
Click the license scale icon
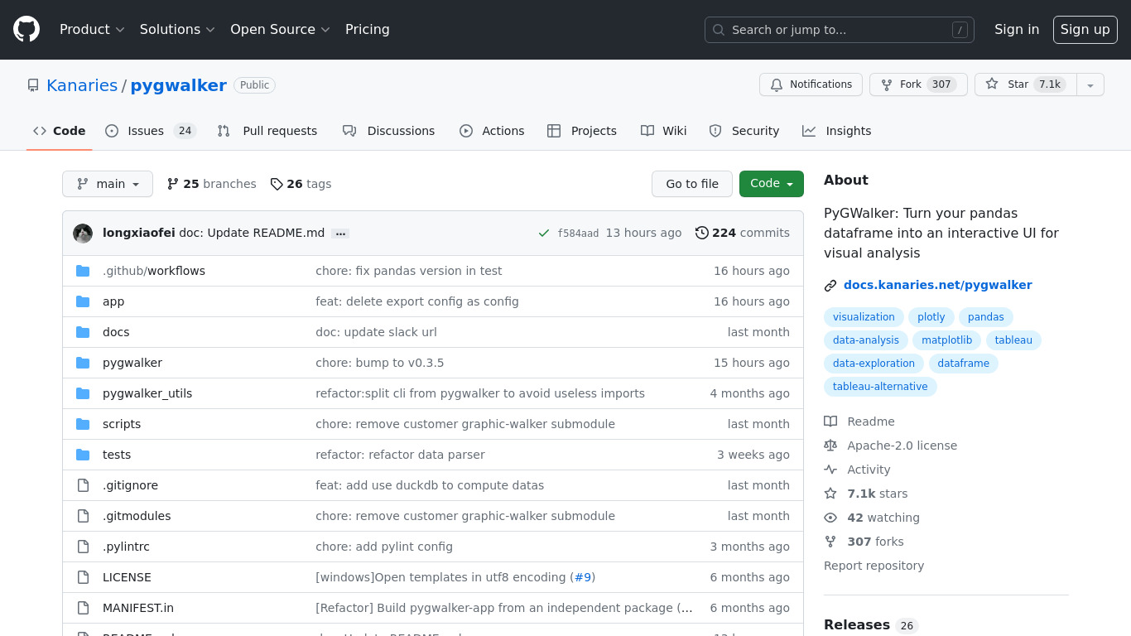(830, 446)
